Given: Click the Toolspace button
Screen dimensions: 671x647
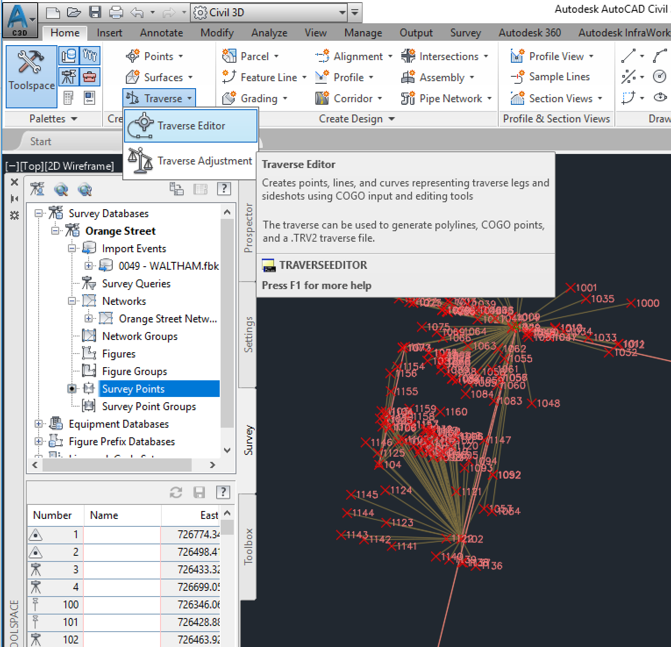Looking at the screenshot, I should [x=32, y=76].
